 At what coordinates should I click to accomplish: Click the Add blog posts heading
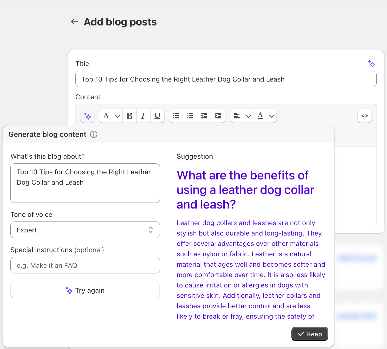120,22
